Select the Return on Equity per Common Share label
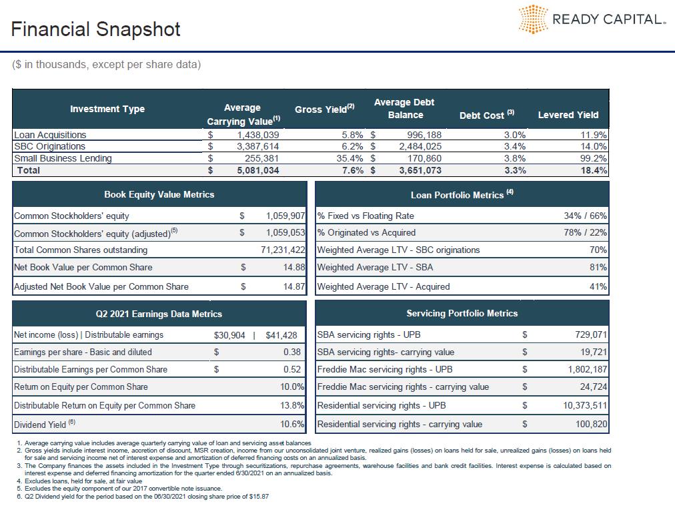 [81, 387]
